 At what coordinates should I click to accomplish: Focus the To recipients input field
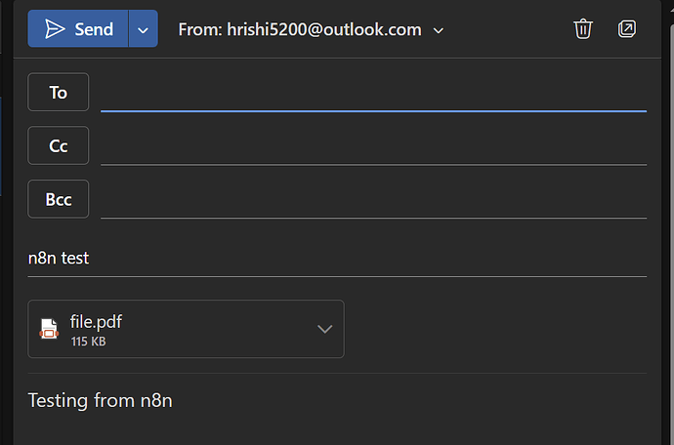click(373, 93)
